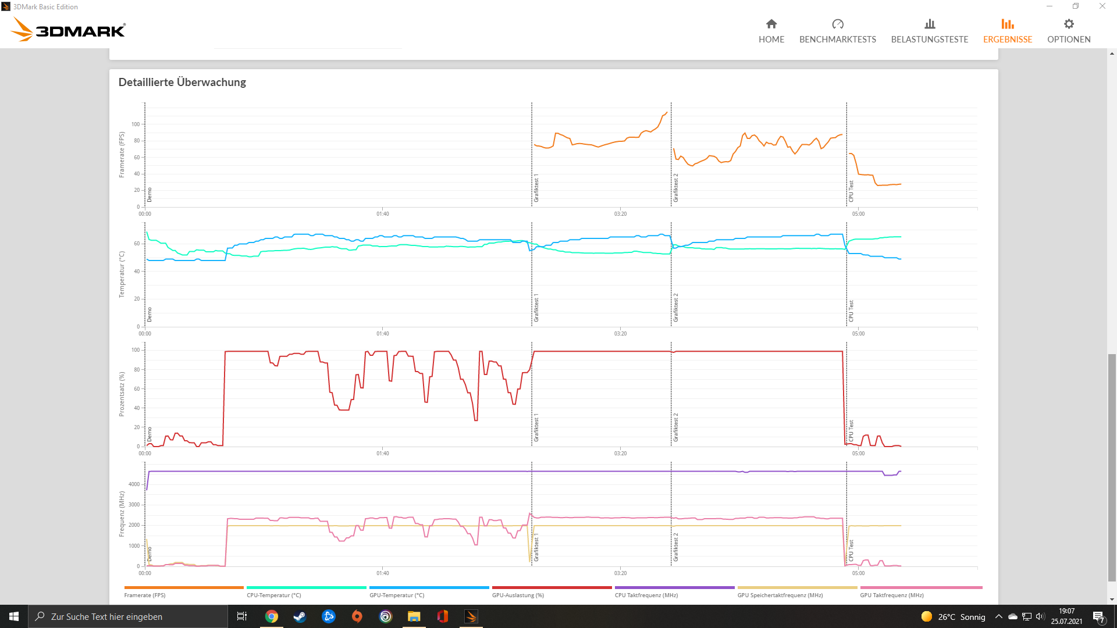Click the Windows taskbar search field

pyautogui.click(x=128, y=616)
